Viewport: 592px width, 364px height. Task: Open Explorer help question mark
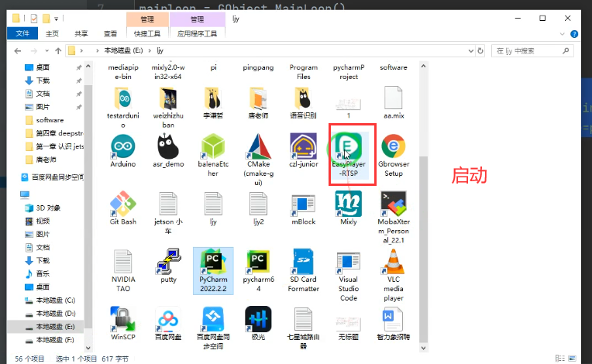[x=574, y=34]
